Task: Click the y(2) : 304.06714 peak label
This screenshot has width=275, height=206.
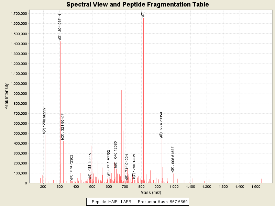Action: pyautogui.click(x=60, y=27)
